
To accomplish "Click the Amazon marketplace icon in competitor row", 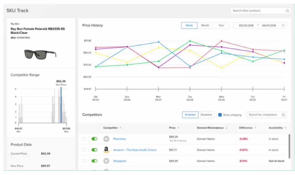I will pos(106,150).
